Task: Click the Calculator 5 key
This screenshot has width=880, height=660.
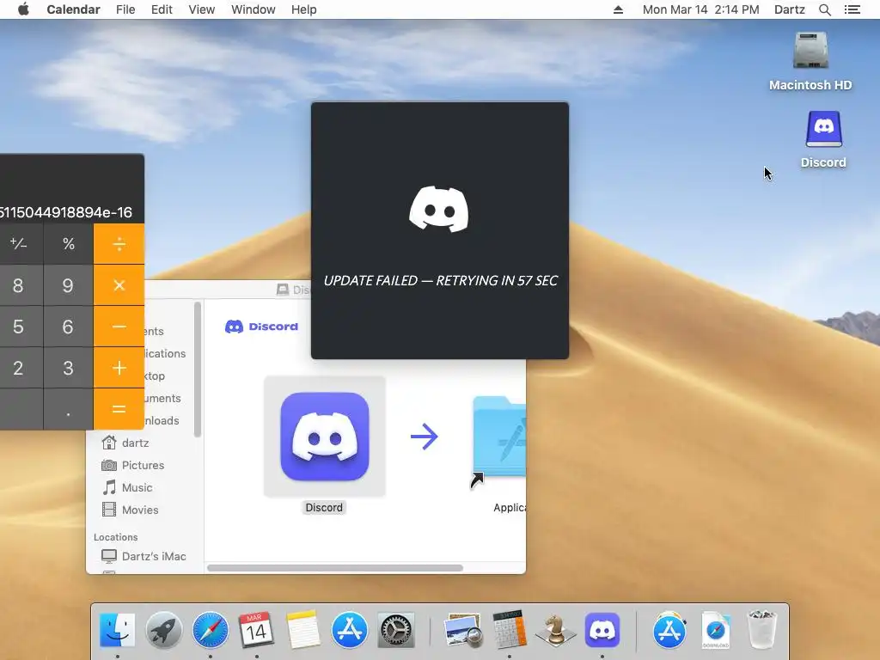Action: 19,327
